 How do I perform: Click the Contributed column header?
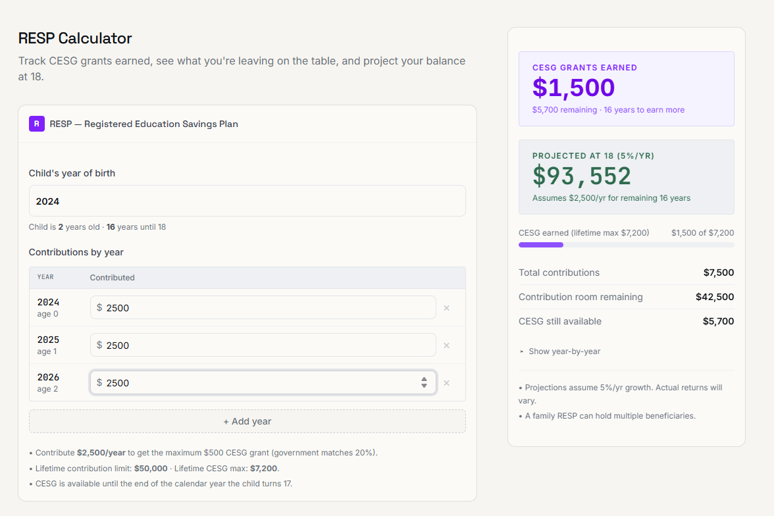112,278
